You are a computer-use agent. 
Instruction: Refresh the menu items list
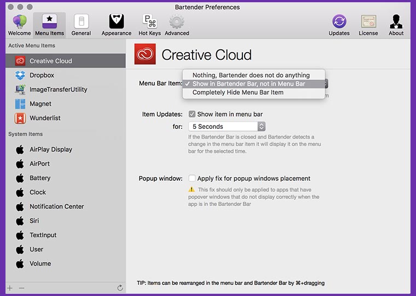click(x=120, y=288)
